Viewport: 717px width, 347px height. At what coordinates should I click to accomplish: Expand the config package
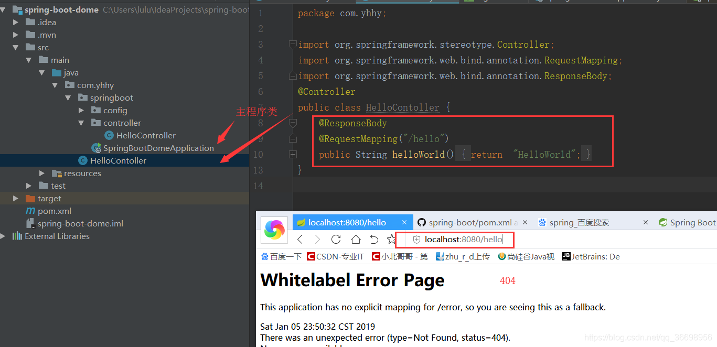click(x=81, y=111)
